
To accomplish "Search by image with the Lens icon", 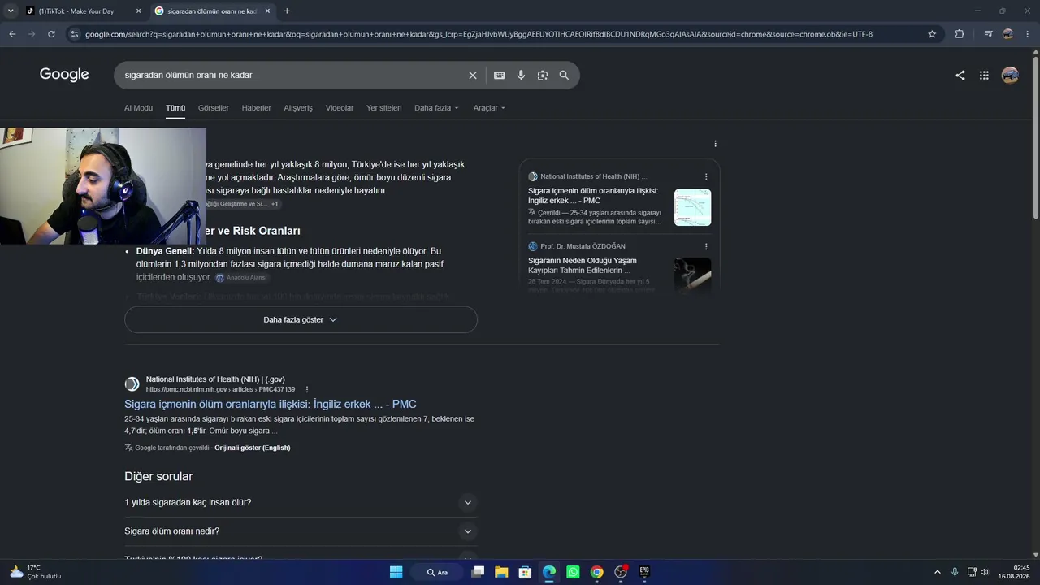I will (543, 75).
